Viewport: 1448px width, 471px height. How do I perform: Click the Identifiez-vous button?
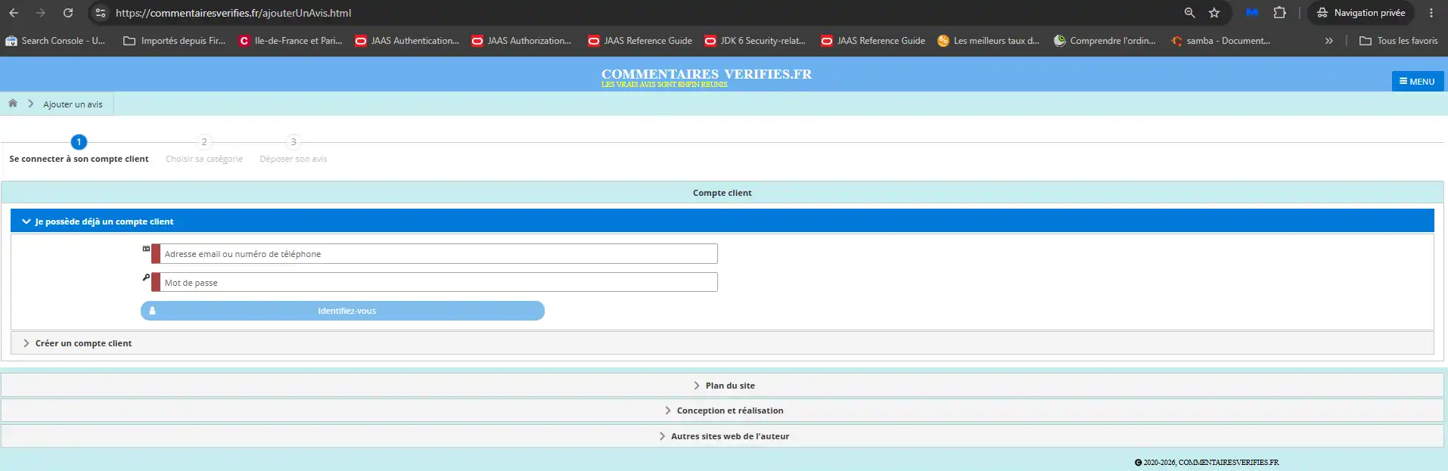point(343,311)
